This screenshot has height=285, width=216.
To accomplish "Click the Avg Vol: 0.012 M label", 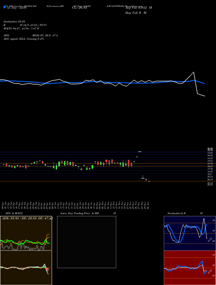I will [x=139, y=8].
